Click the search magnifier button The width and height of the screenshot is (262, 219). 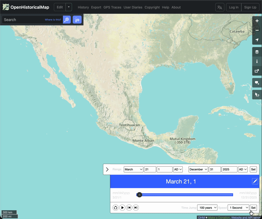(x=67, y=20)
